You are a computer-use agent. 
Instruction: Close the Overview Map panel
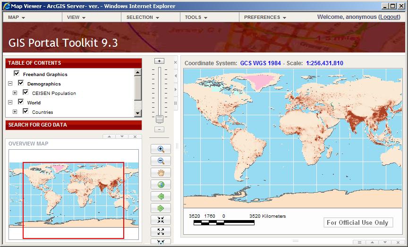click(x=135, y=136)
